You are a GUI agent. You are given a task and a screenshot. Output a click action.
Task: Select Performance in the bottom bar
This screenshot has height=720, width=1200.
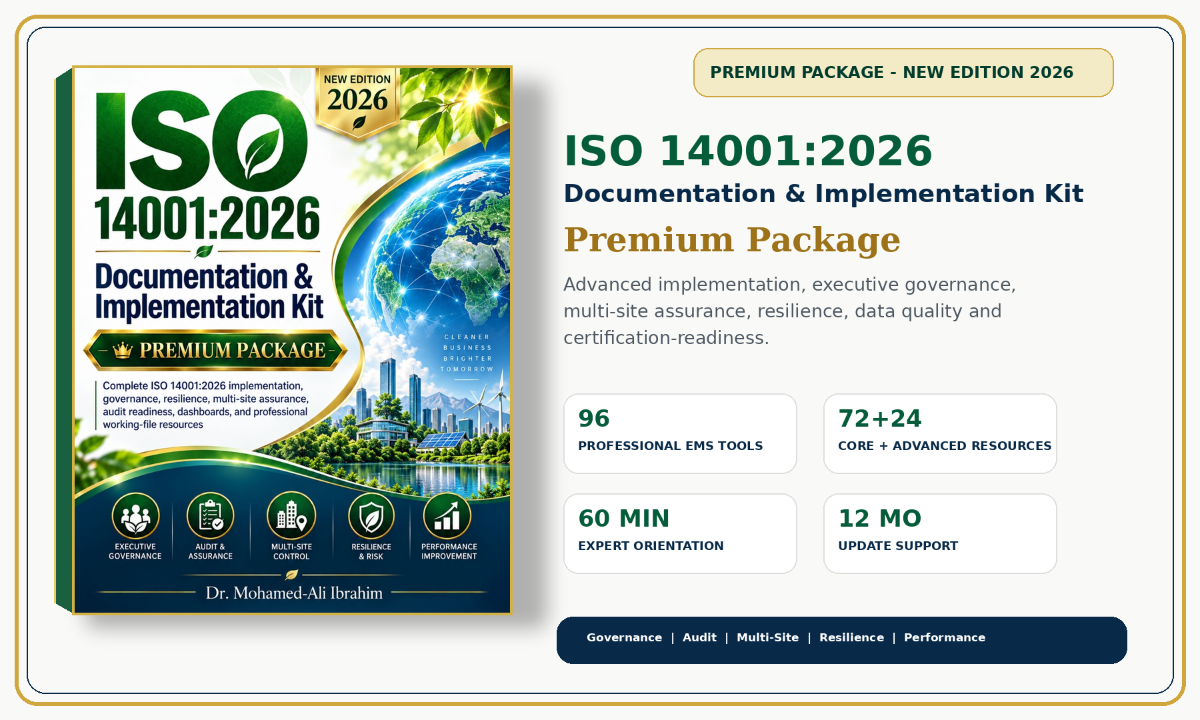click(944, 637)
